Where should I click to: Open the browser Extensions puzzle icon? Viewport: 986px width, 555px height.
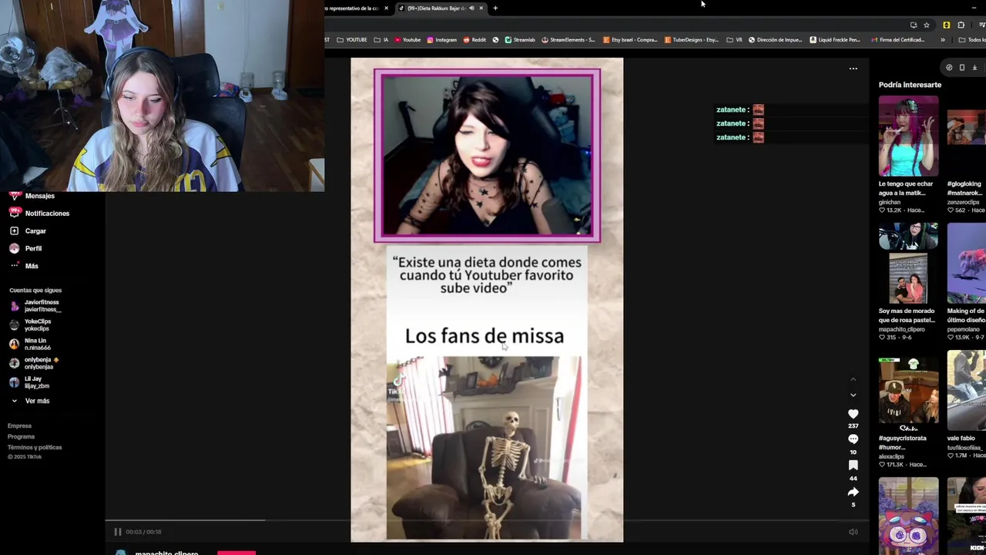[961, 25]
